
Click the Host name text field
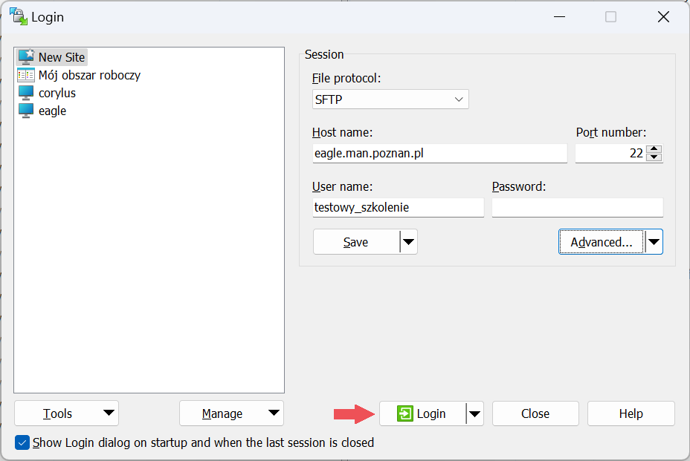[x=439, y=154]
